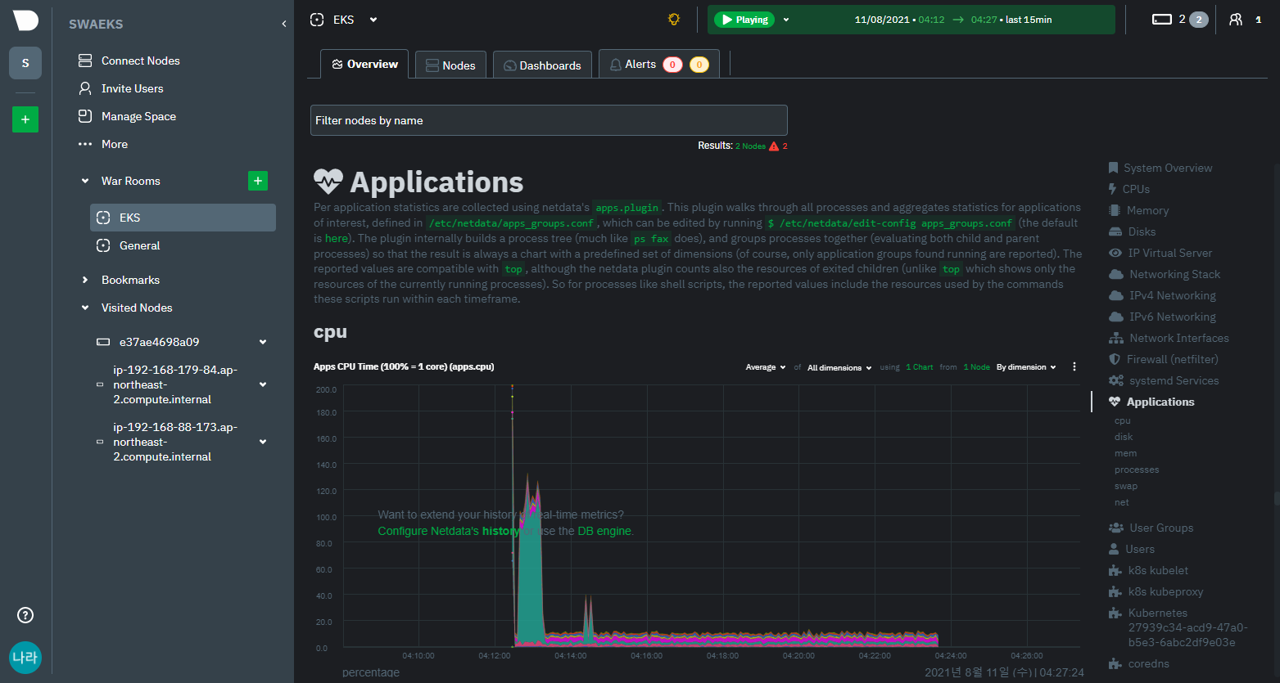The height and width of the screenshot is (683, 1280).
Task: Select the EKS war room
Action: coord(183,218)
